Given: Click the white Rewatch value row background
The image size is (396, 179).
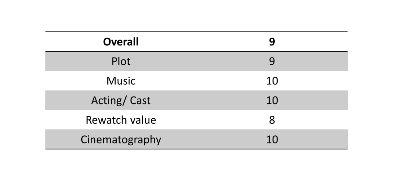Looking at the screenshot, I should tap(198, 120).
